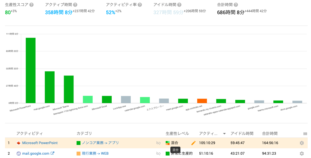Click 111時間 6分 axis label
Viewport: 311px width, 158px height.
[12, 34]
